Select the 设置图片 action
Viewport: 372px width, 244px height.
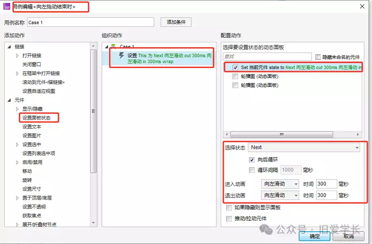pos(31,136)
